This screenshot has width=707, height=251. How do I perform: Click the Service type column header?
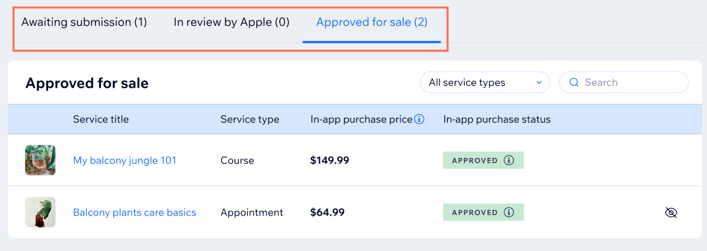[250, 119]
